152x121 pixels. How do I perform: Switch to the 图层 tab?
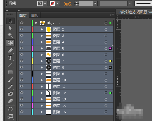coord(23,15)
